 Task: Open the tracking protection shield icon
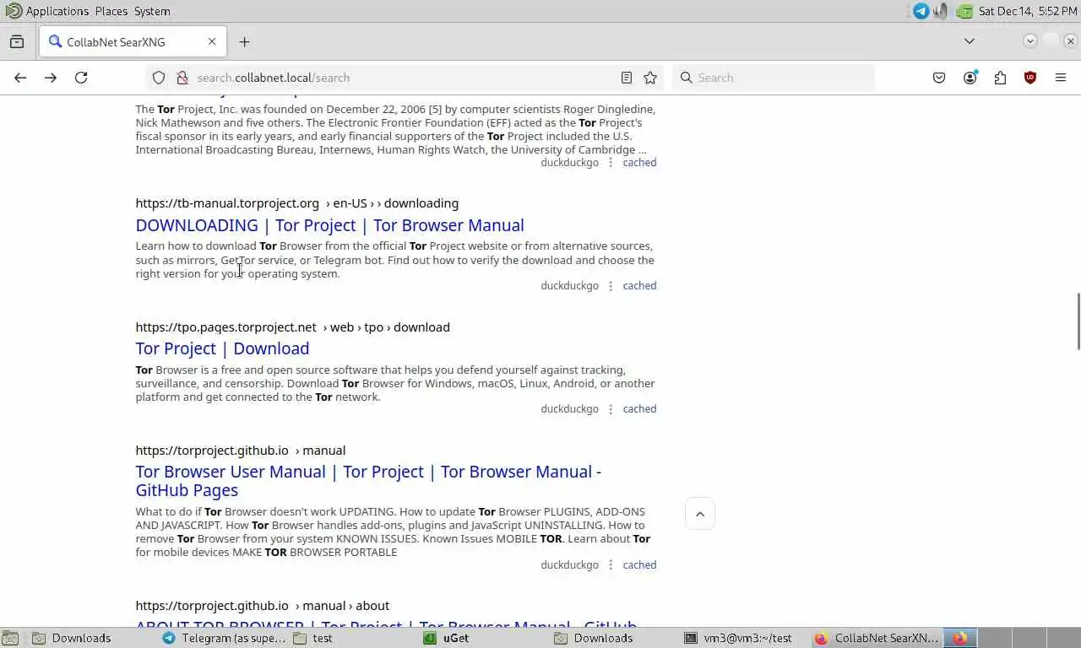(159, 78)
